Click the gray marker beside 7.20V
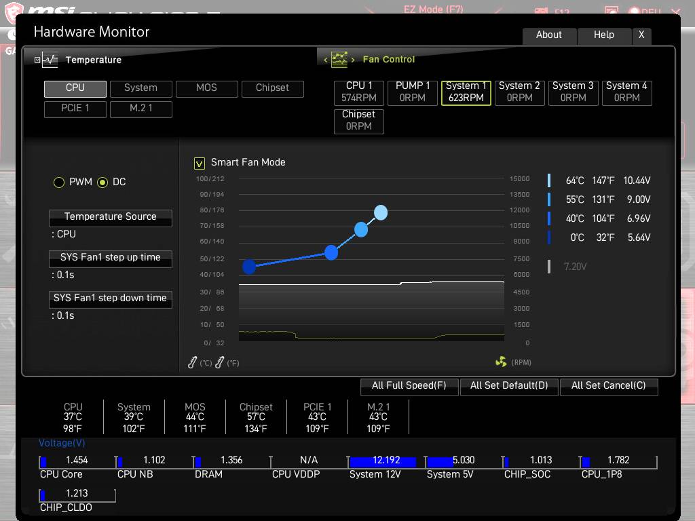Viewport: 695px width, 521px height. click(x=549, y=266)
